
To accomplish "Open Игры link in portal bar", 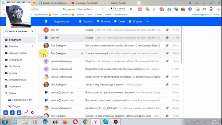I will point(55,15).
